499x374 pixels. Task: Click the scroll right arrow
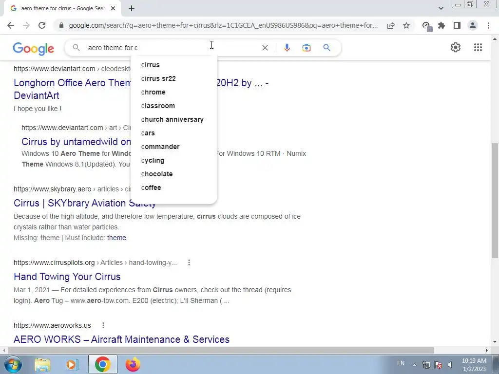[487, 350]
